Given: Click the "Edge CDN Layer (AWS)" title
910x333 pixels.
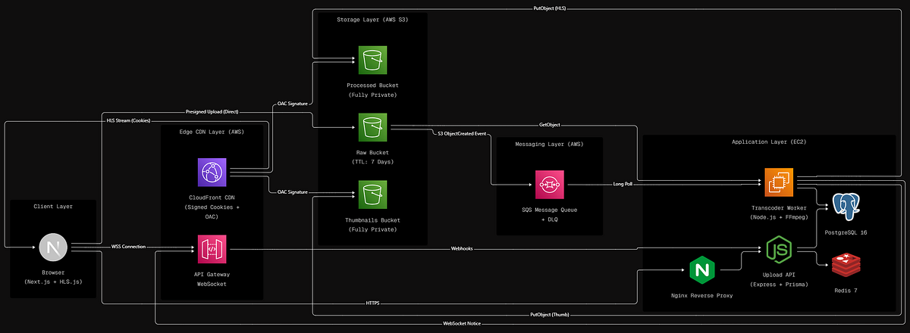Looking at the screenshot, I should 212,132.
